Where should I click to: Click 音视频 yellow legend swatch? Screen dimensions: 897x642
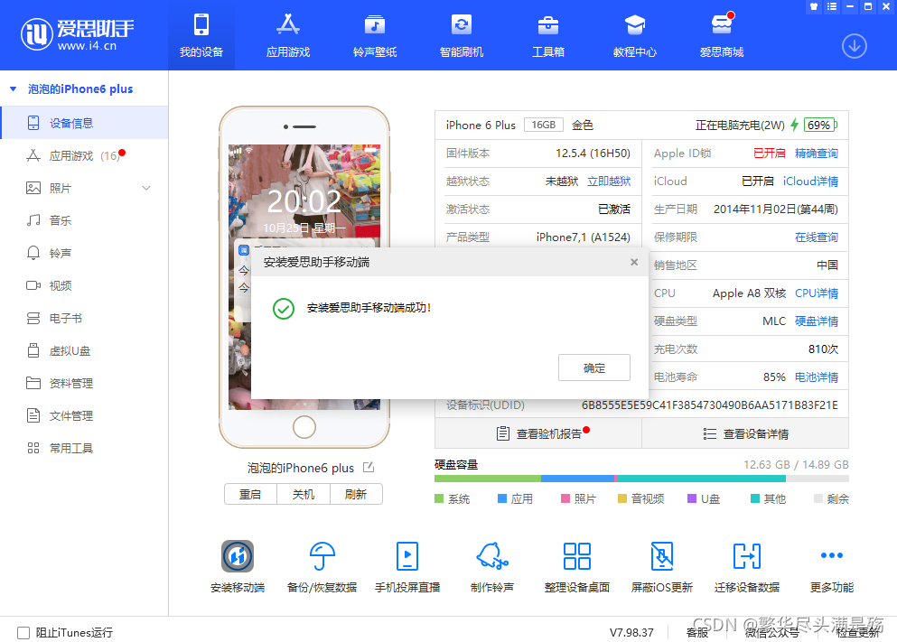[x=622, y=498]
